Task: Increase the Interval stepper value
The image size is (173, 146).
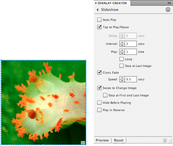Action: pyautogui.click(x=122, y=42)
